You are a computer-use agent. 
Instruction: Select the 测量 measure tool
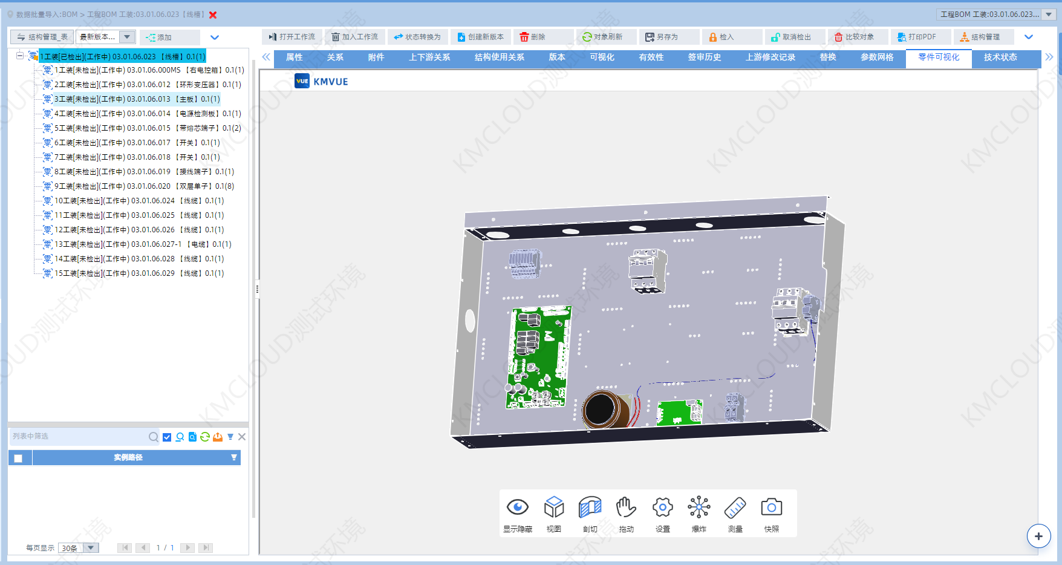coord(735,508)
